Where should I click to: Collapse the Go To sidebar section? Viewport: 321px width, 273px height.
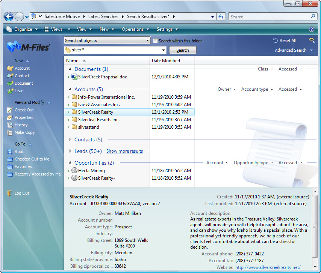(30, 144)
